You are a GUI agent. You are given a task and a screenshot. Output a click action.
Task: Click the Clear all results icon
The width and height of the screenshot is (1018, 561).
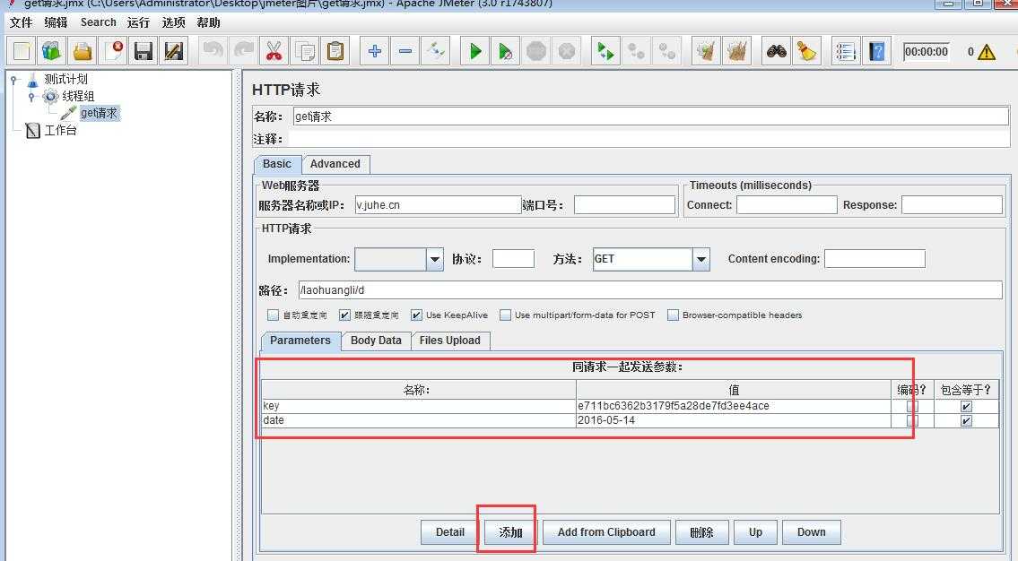(736, 51)
